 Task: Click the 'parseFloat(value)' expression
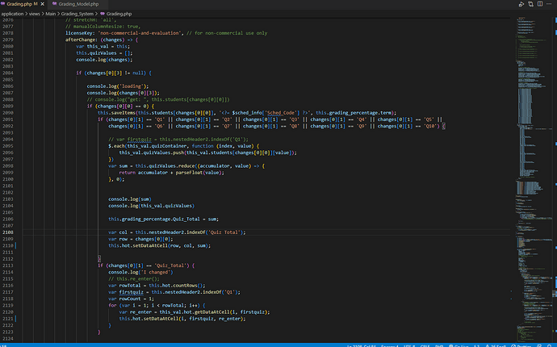pyautogui.click(x=199, y=173)
